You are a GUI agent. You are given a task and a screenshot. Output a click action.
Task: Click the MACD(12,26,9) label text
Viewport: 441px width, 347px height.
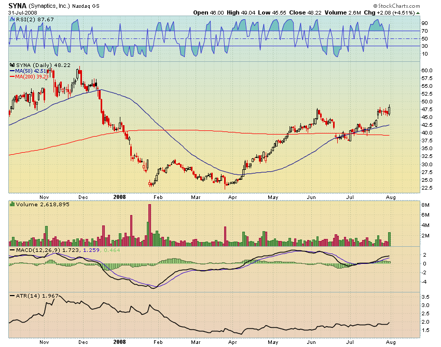(x=38, y=250)
